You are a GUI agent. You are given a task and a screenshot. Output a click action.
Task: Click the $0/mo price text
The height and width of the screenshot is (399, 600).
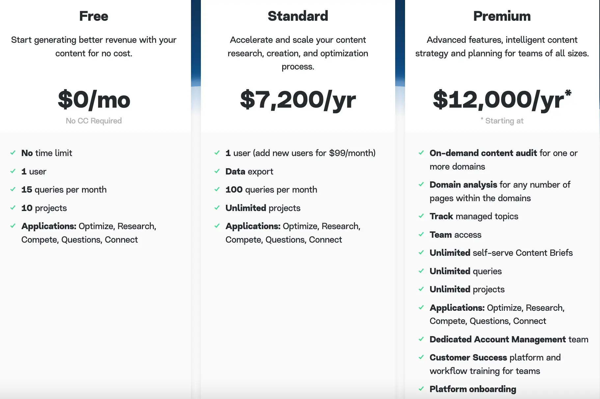pos(94,100)
